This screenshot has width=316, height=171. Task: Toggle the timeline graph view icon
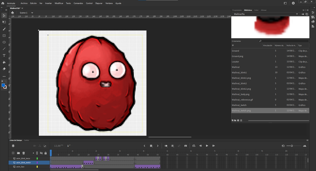[45, 146]
